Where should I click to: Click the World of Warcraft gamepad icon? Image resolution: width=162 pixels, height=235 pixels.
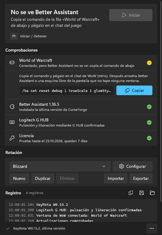[x=12, y=63]
